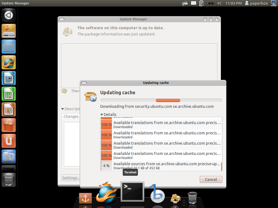Click the 4 % progress cell

click(x=106, y=166)
